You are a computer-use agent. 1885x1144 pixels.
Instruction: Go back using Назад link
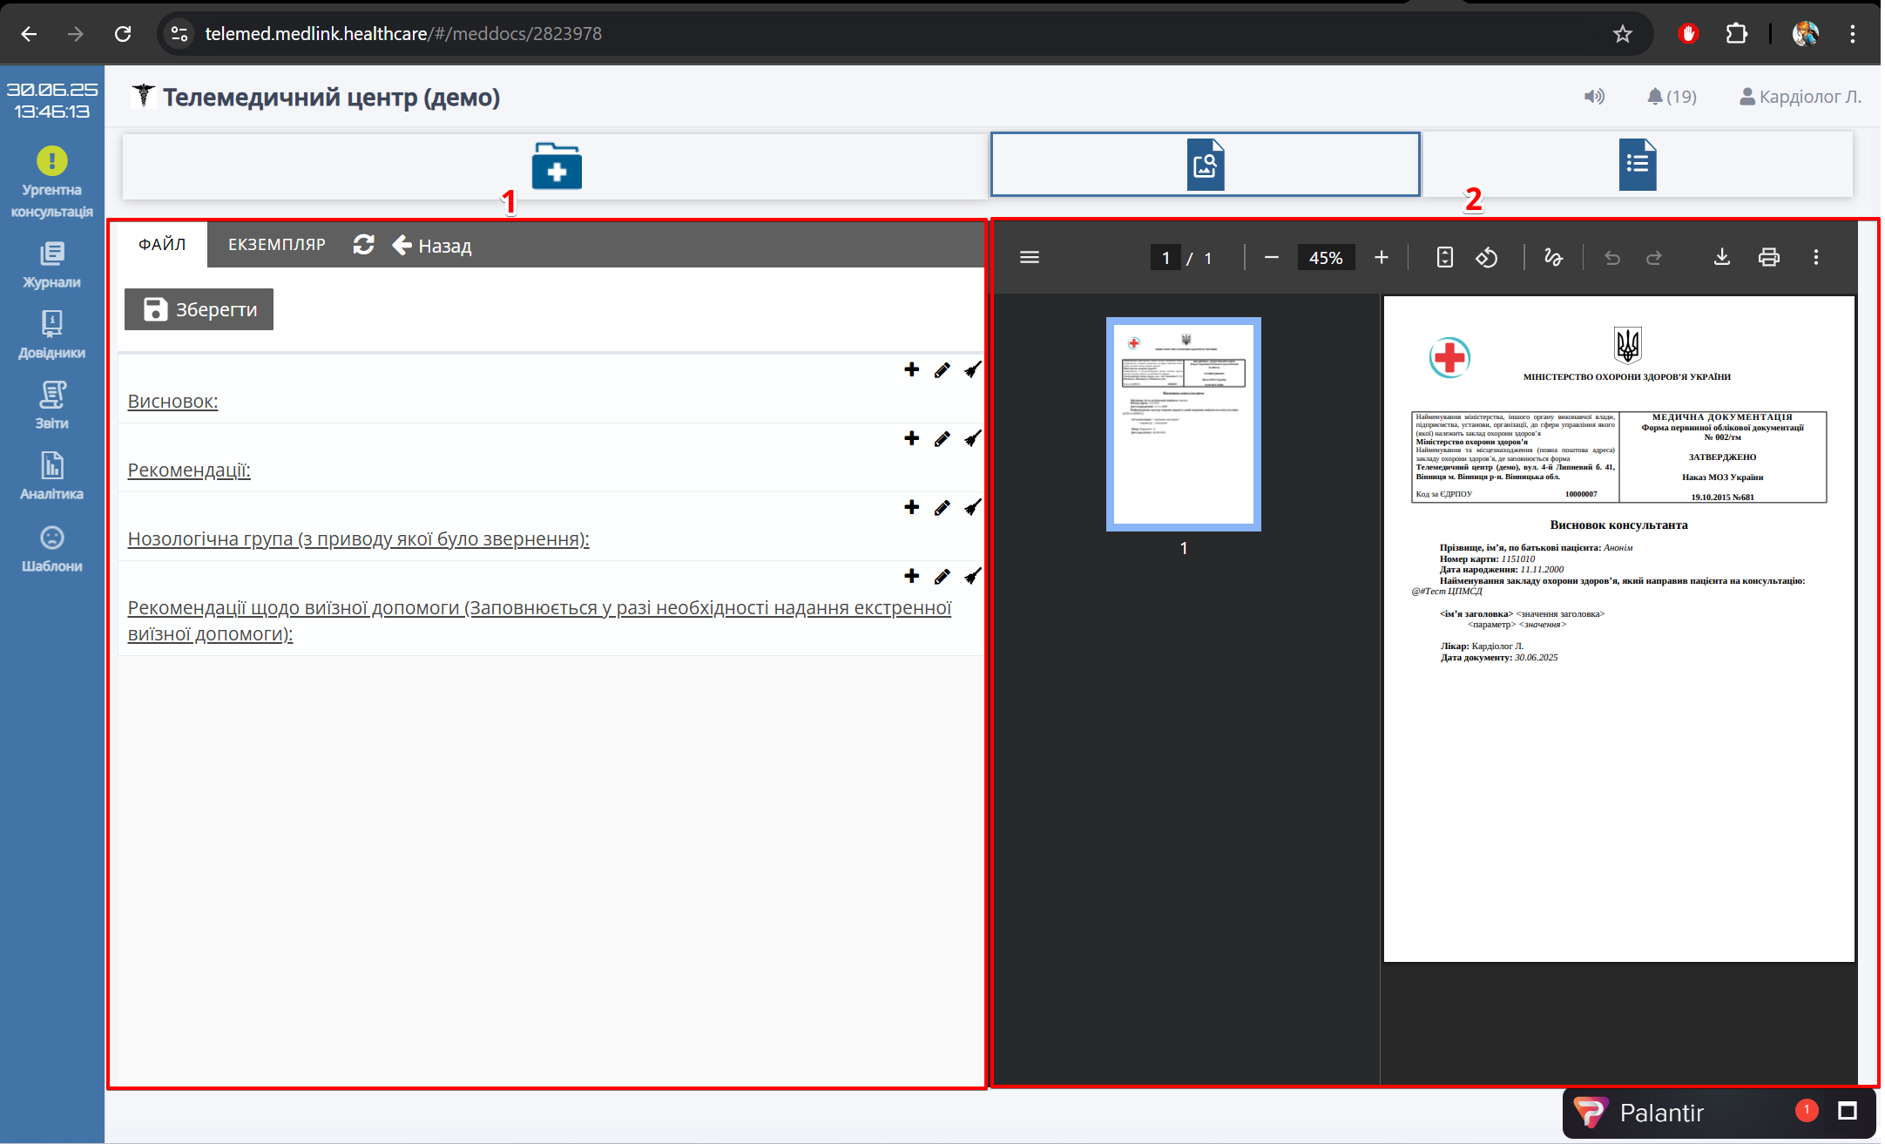[x=432, y=246]
